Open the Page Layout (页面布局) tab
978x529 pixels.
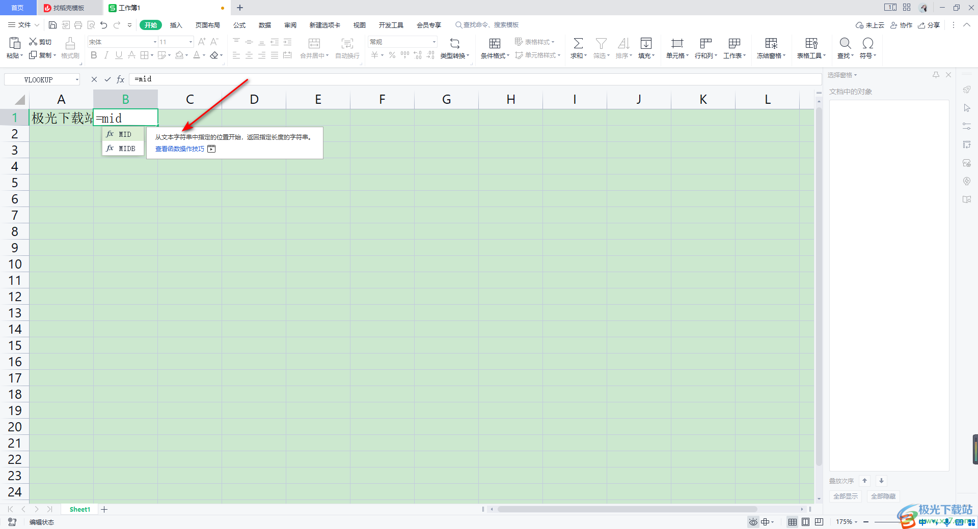point(208,25)
